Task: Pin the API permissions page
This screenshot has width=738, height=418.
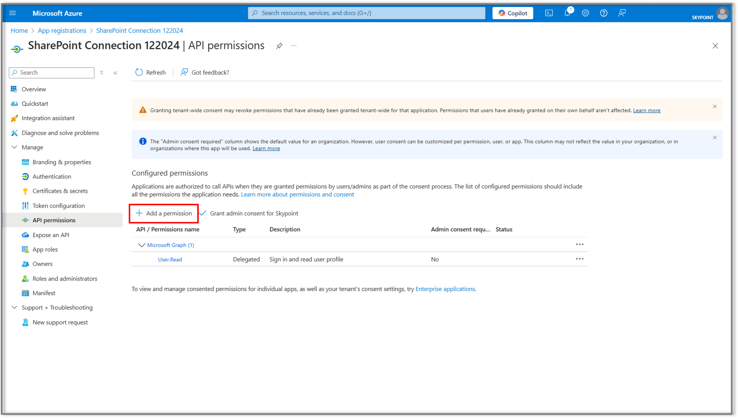Action: tap(279, 46)
